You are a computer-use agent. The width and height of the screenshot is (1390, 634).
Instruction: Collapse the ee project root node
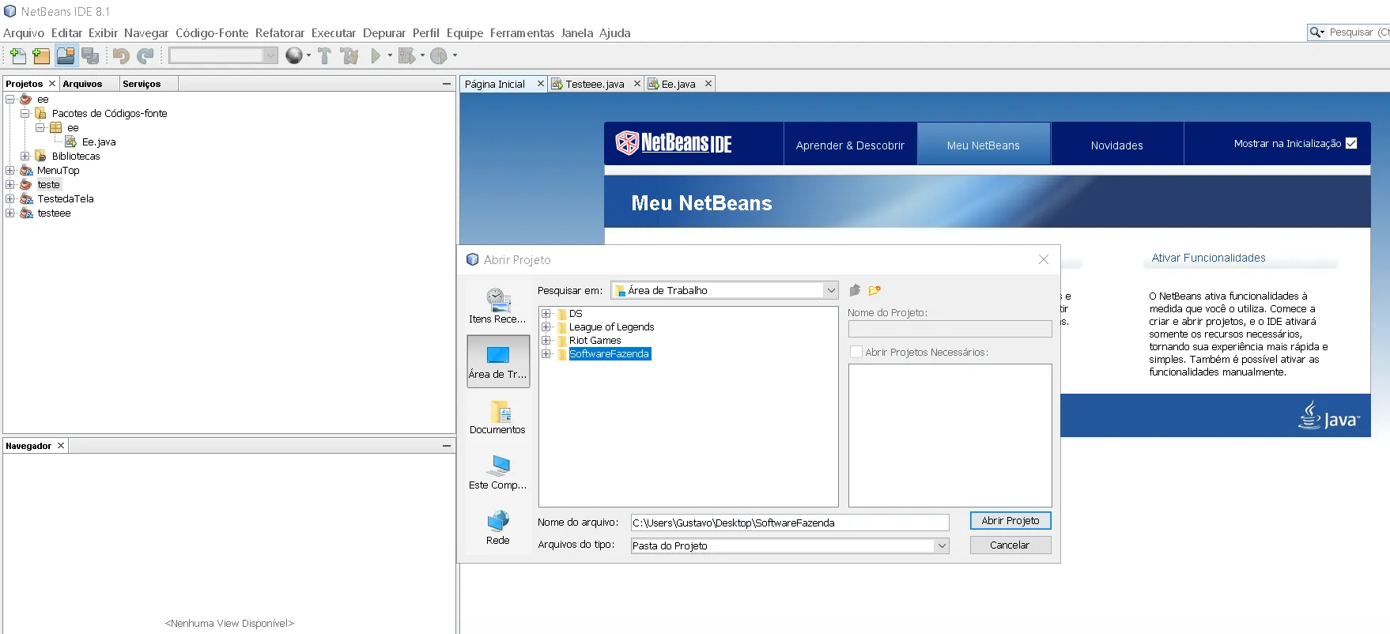point(9,100)
